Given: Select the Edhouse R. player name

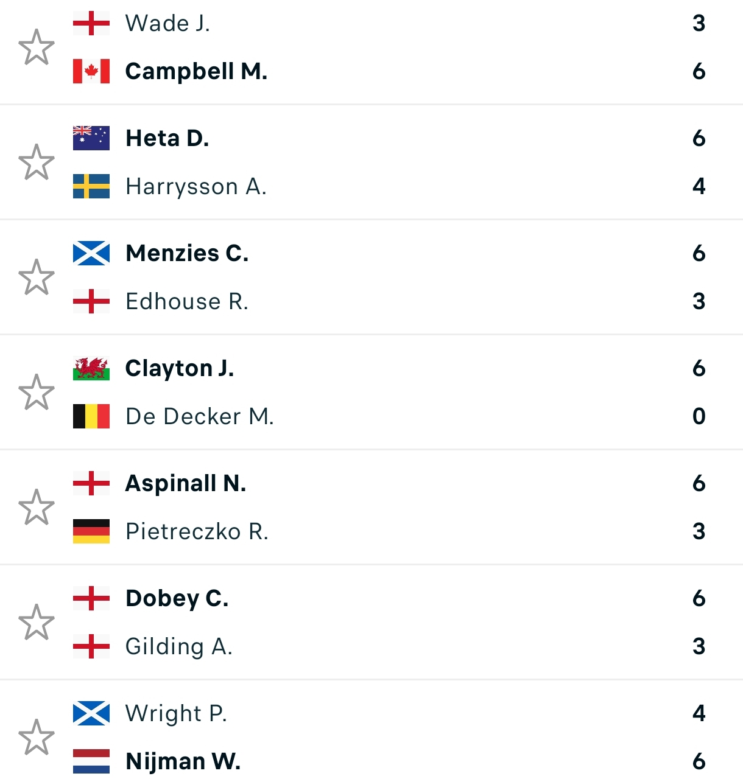Looking at the screenshot, I should pyautogui.click(x=187, y=301).
